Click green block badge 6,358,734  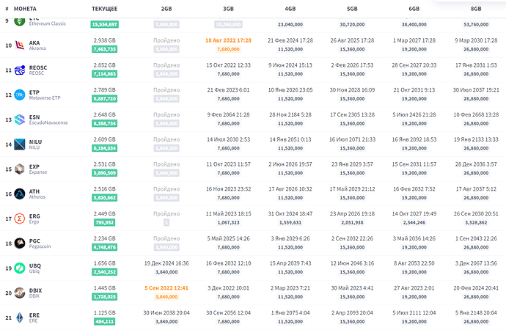click(x=105, y=123)
